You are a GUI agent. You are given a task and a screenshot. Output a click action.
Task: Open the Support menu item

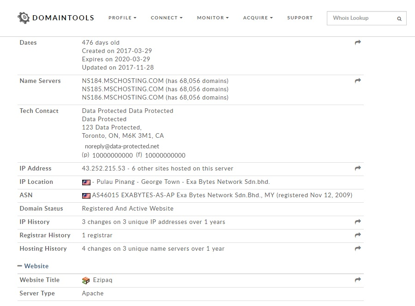pos(300,18)
